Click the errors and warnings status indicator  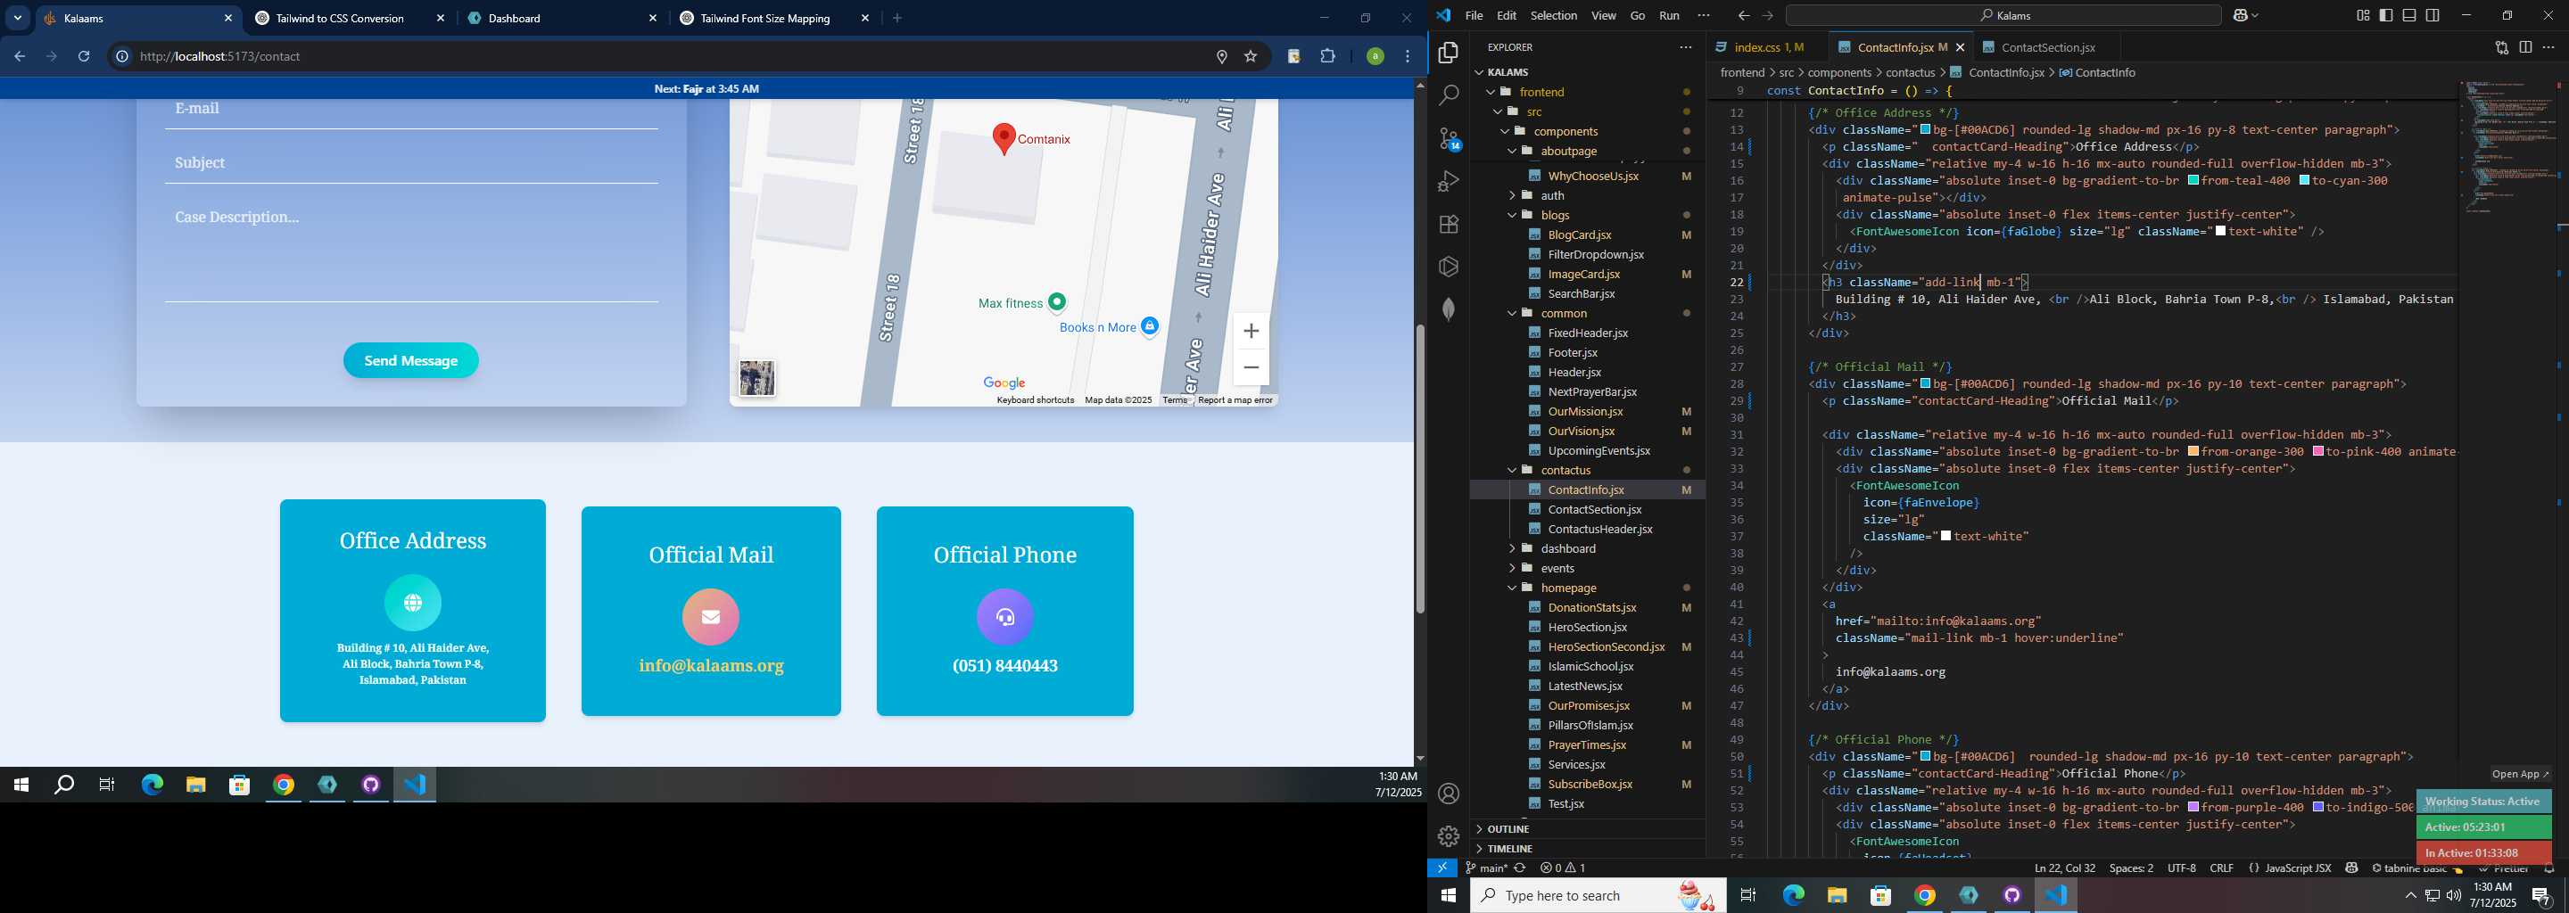[x=1563, y=868]
